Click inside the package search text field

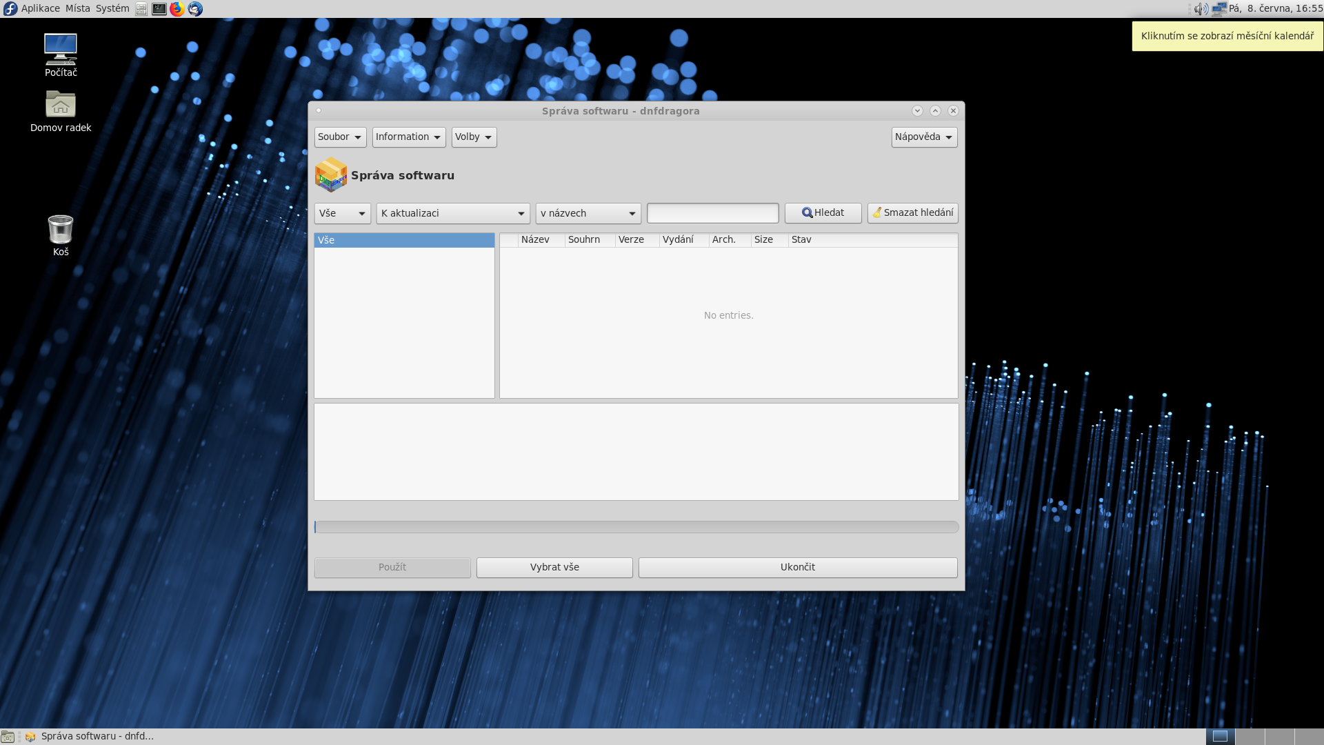(712, 213)
